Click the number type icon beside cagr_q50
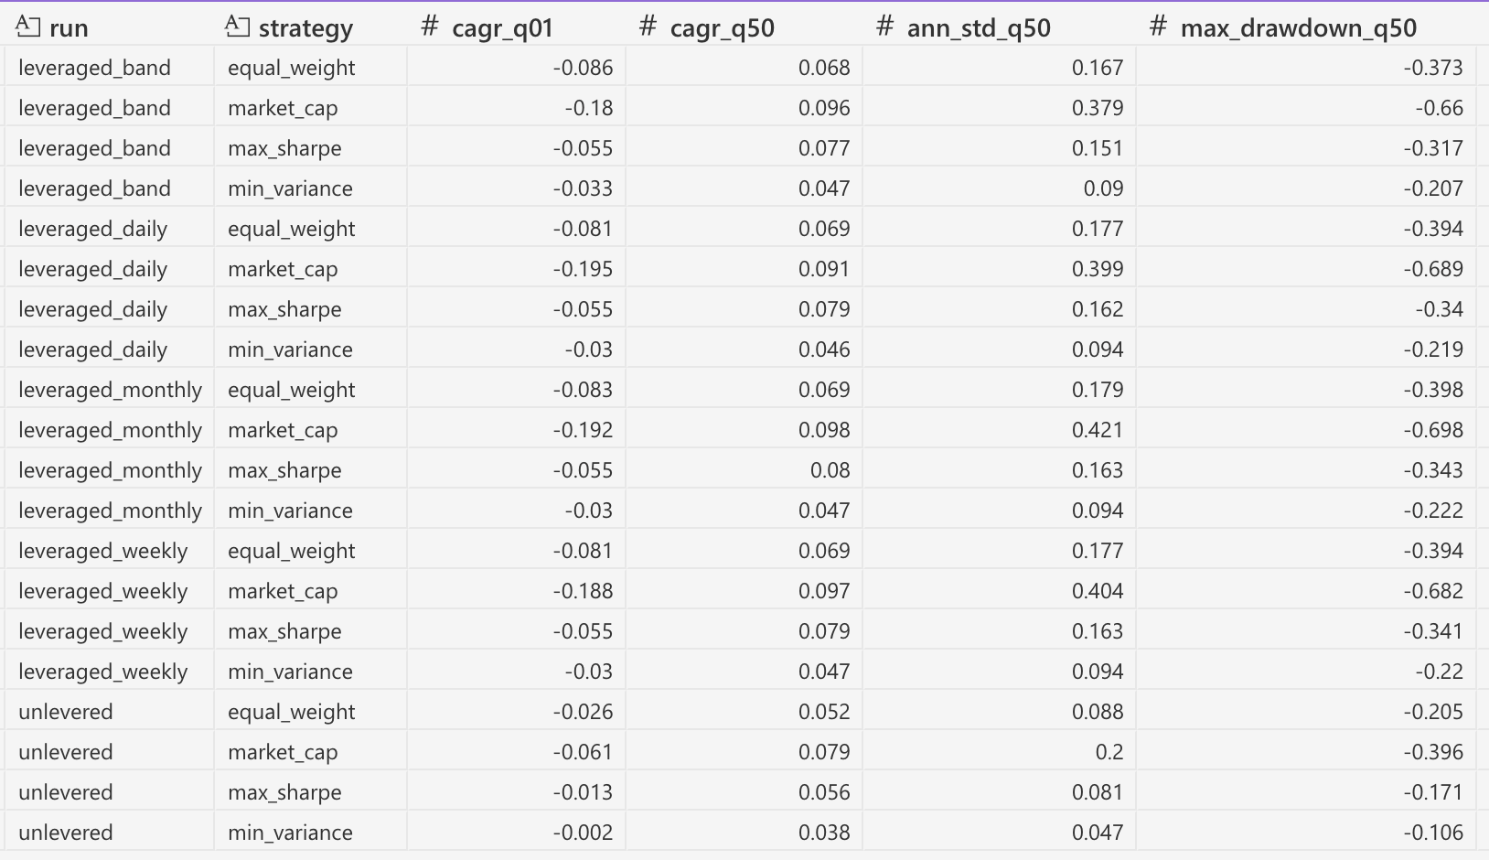 [648, 27]
